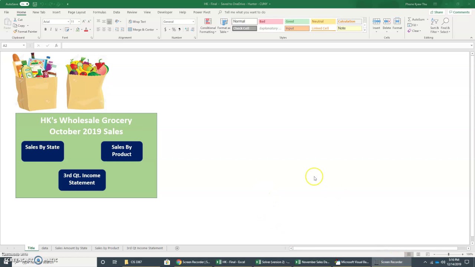Image resolution: width=475 pixels, height=267 pixels.
Task: Expand AutoSum dropdown arrow
Action: click(x=427, y=19)
